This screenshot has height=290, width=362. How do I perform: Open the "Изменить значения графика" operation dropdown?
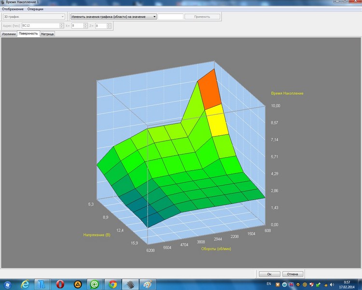click(154, 16)
